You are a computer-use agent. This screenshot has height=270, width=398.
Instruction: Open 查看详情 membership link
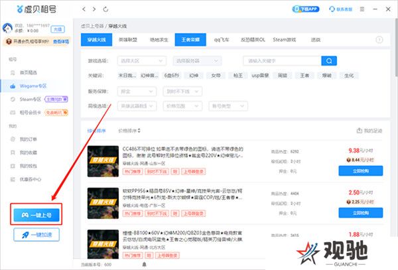tap(61, 41)
